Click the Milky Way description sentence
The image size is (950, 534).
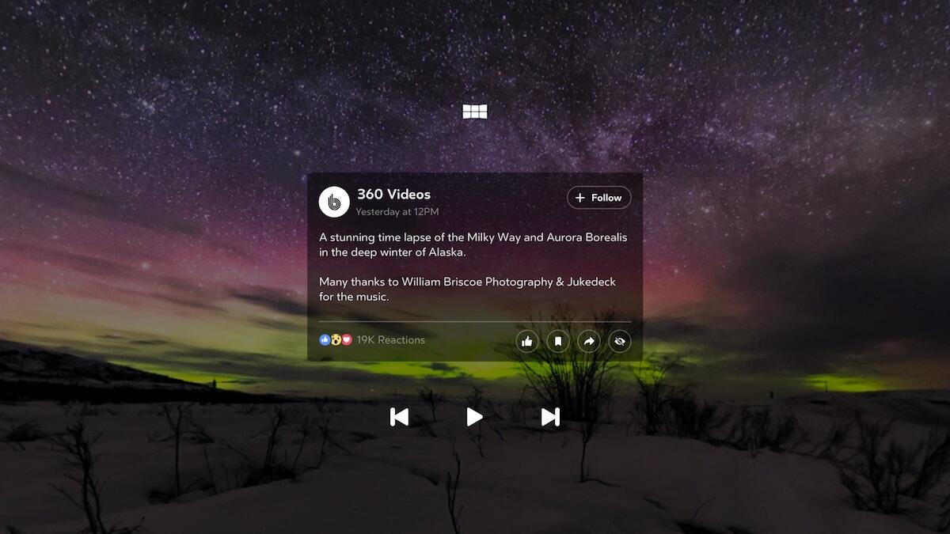473,237
